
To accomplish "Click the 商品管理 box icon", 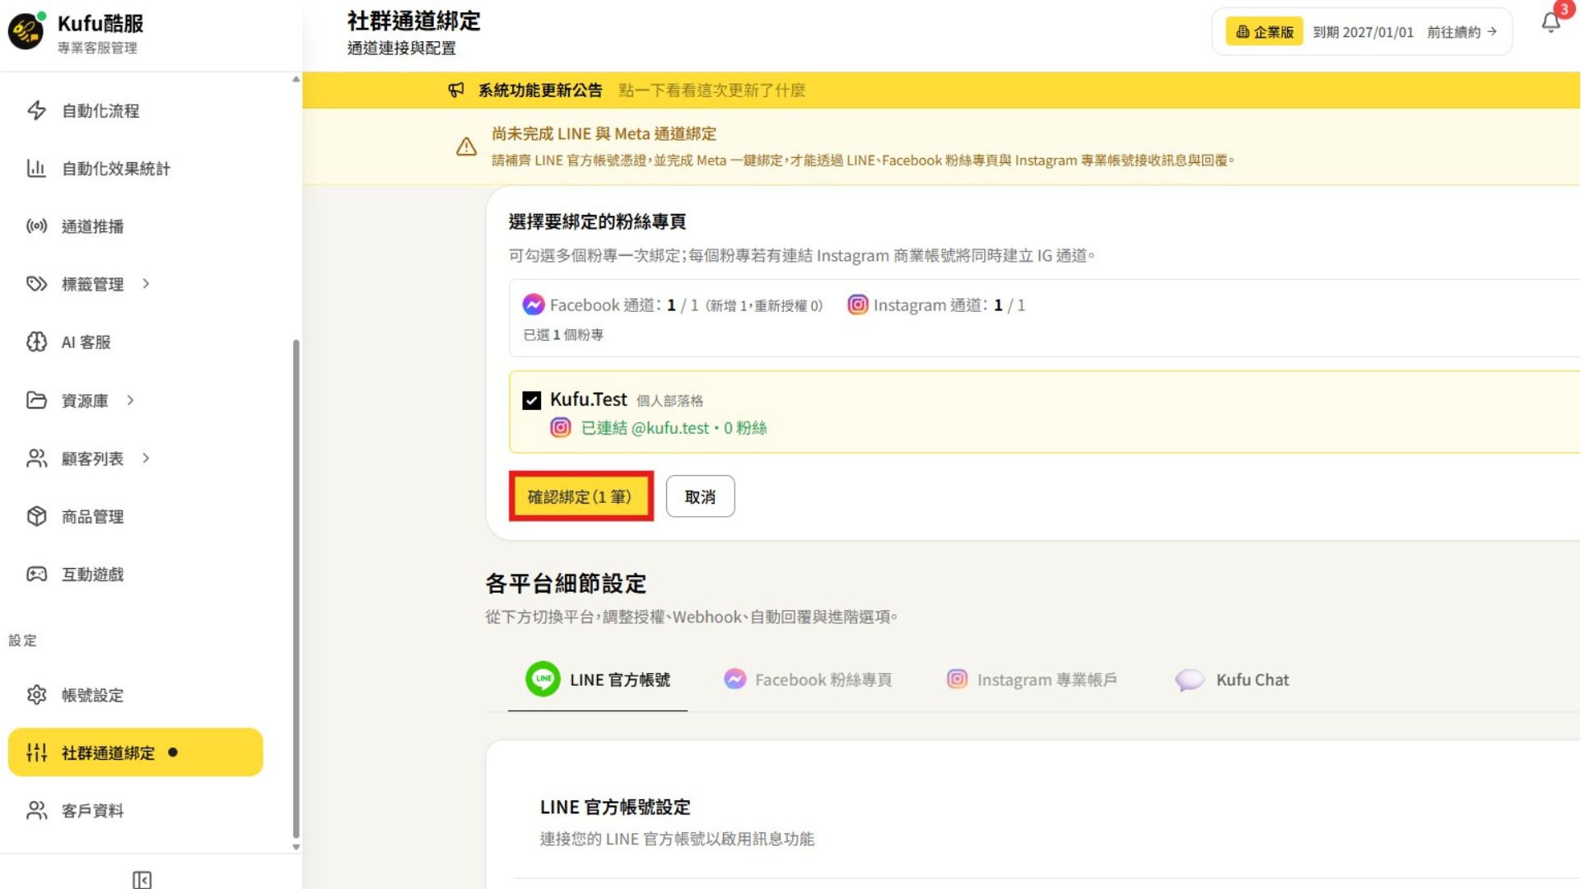I will pyautogui.click(x=36, y=516).
